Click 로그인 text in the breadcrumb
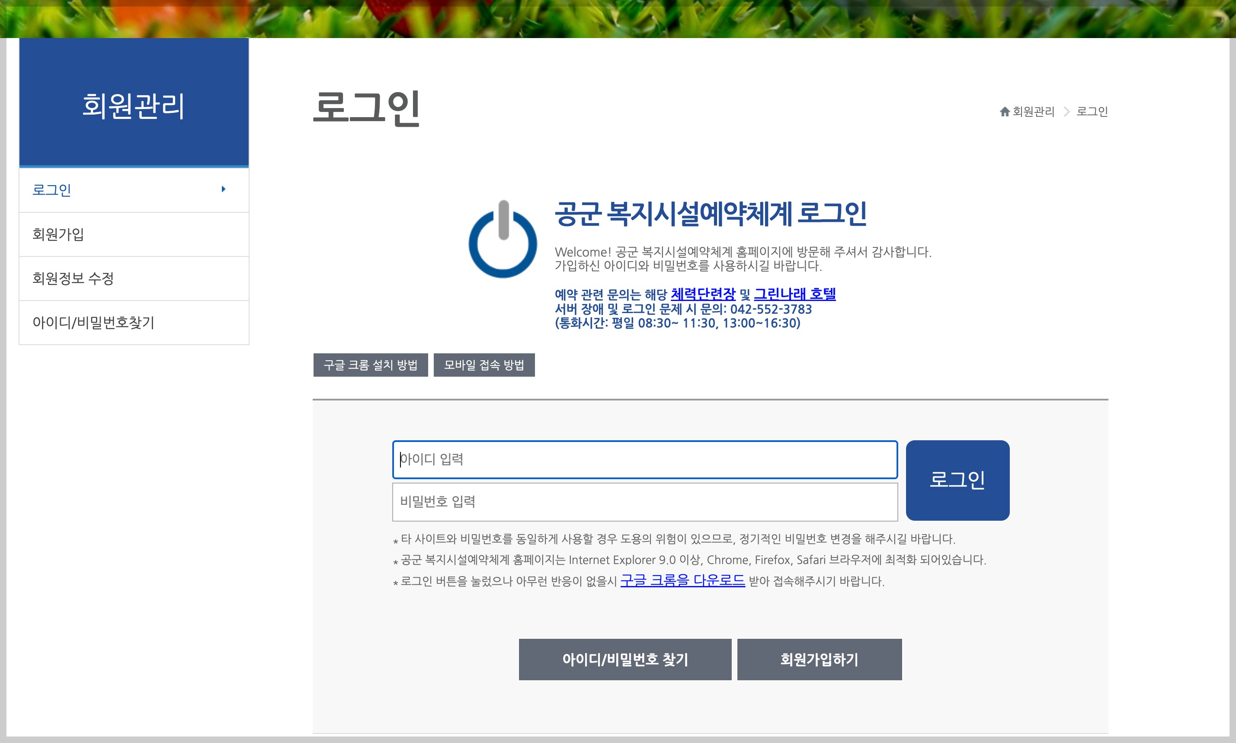Screen dimensions: 1236x743 tap(1092, 112)
